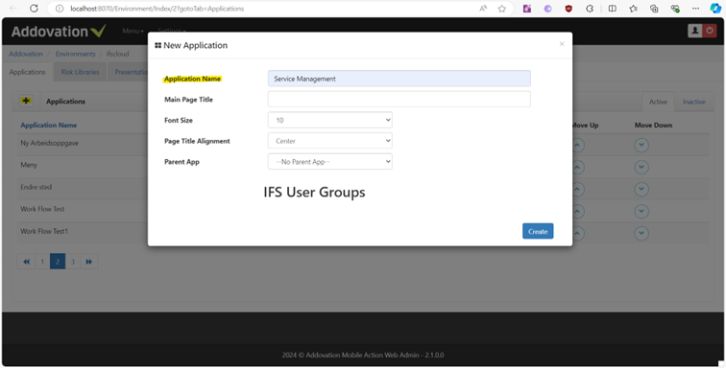This screenshot has height=368, width=726.
Task: Click the Main Page Title input field
Action: [x=399, y=99]
